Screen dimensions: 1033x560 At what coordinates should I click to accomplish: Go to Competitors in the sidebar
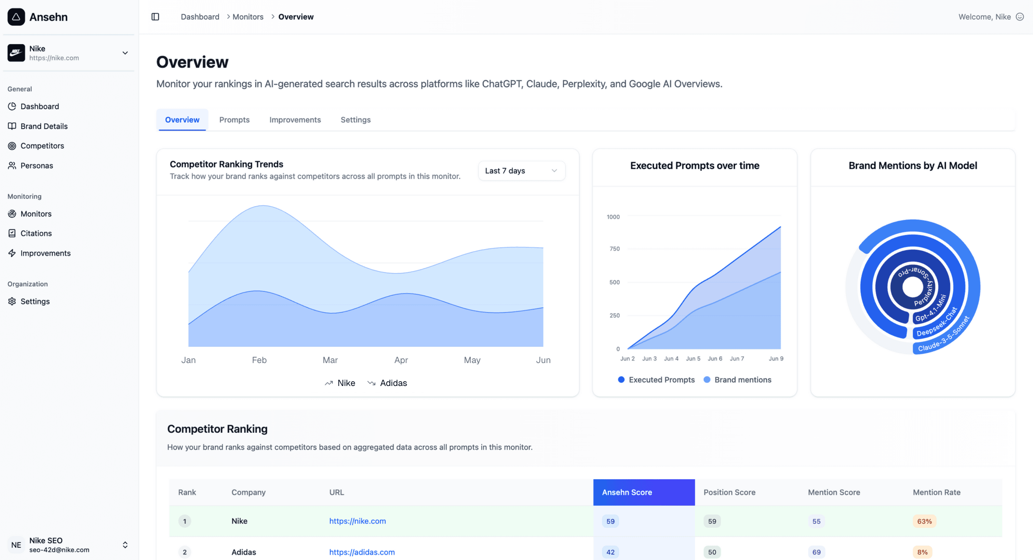[42, 146]
